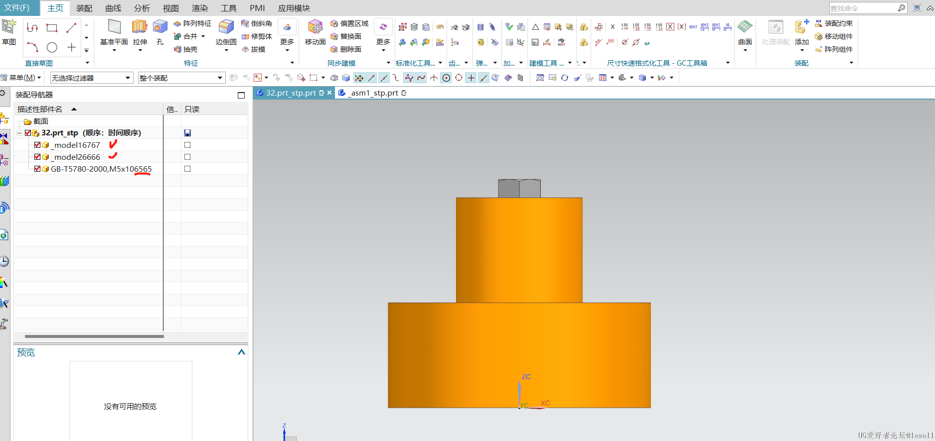Select the _model16767 component row
Screen dimensions: 935x441
131,145
